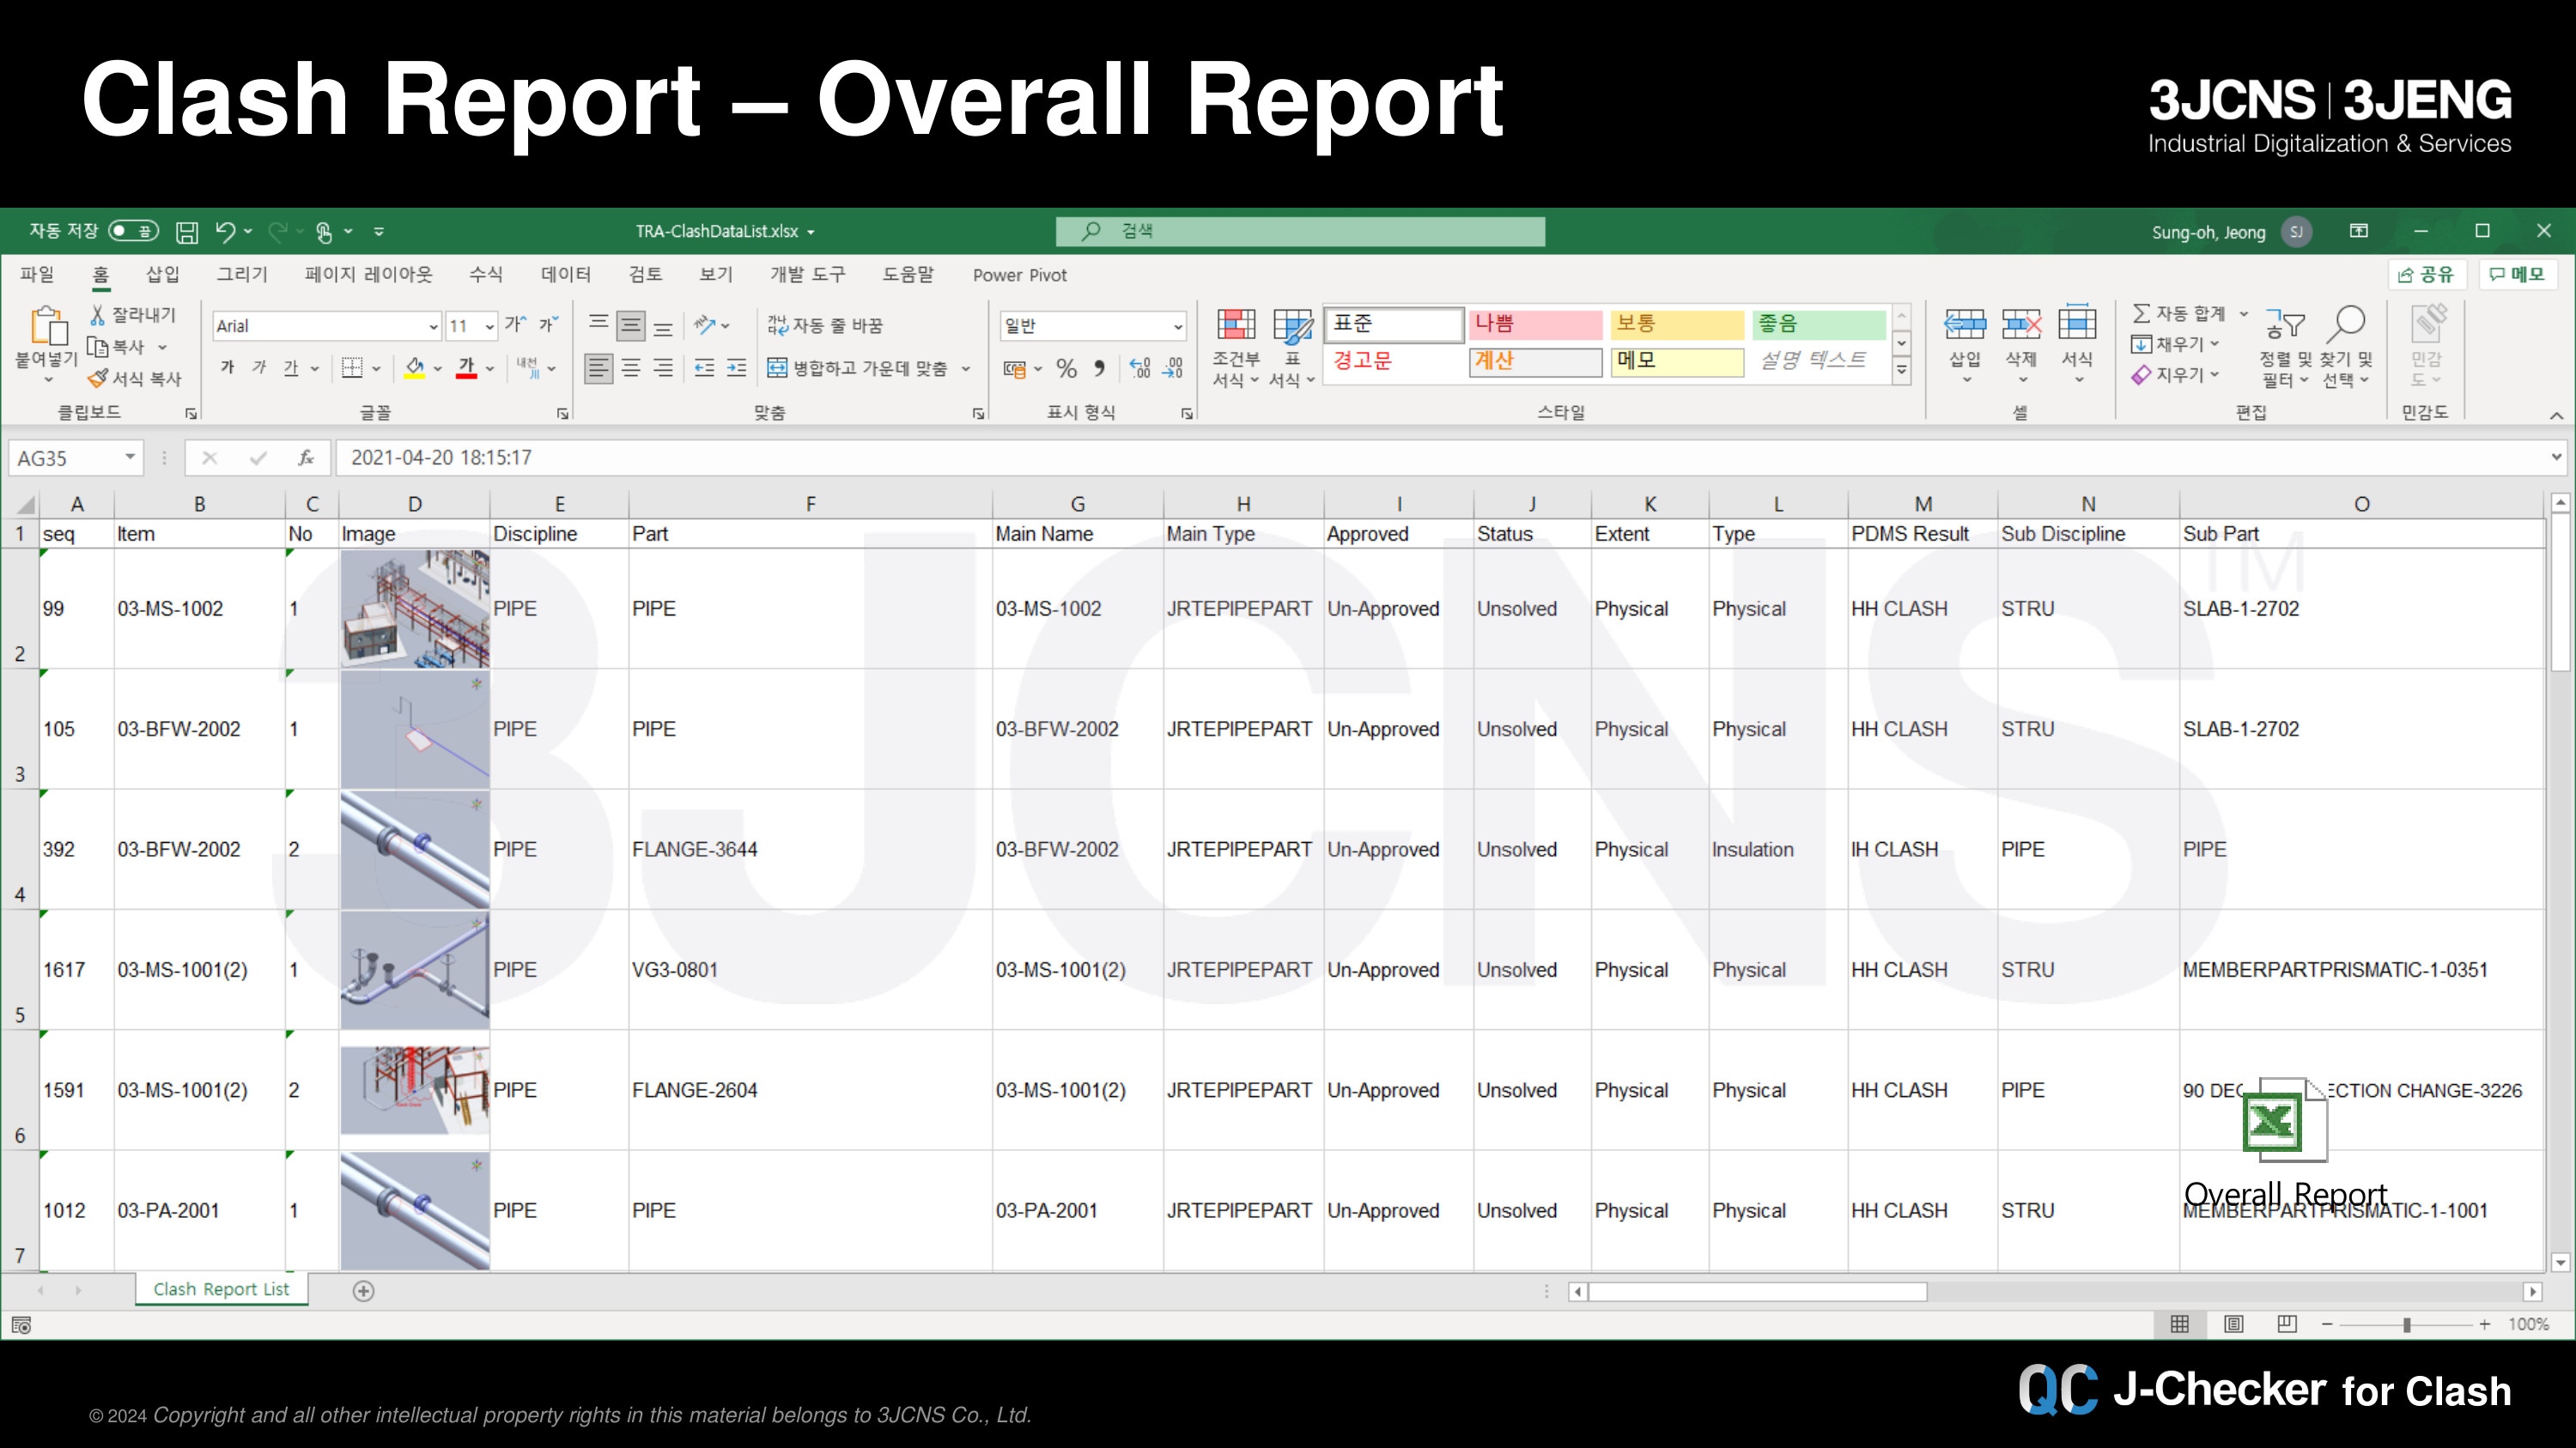Toggle Underline 간 formatting button

(x=291, y=367)
